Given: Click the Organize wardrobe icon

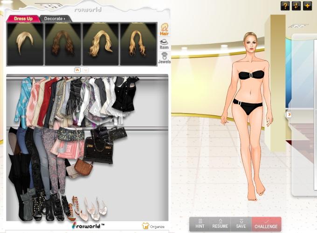Looking at the screenshot, I should (153, 226).
